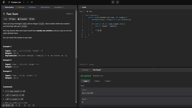Switch to the Description tab
Image resolution: width=192 pixels, height=108 pixels.
click(x=8, y=7)
